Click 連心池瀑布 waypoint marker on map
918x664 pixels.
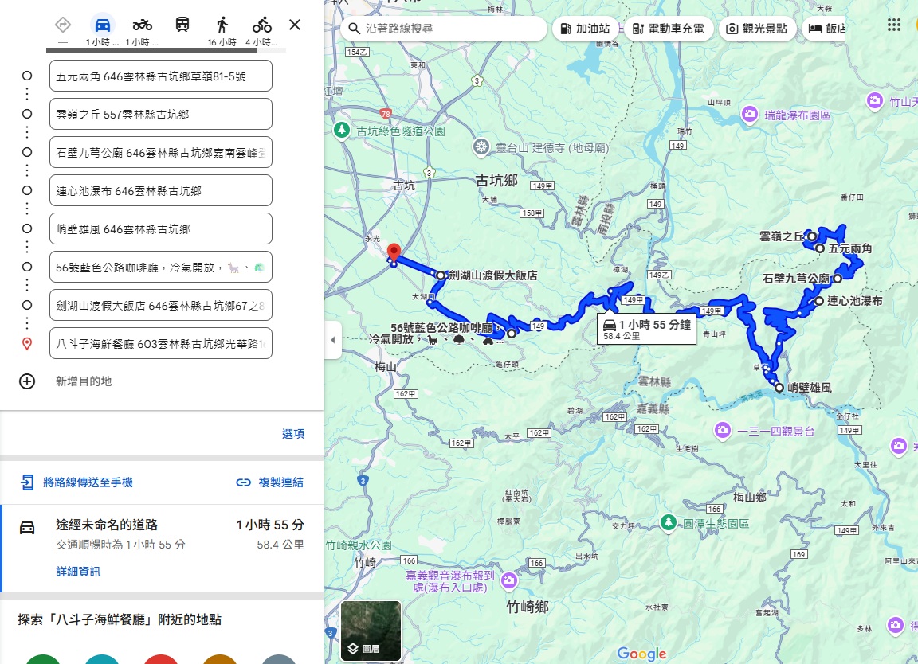pyautogui.click(x=819, y=301)
